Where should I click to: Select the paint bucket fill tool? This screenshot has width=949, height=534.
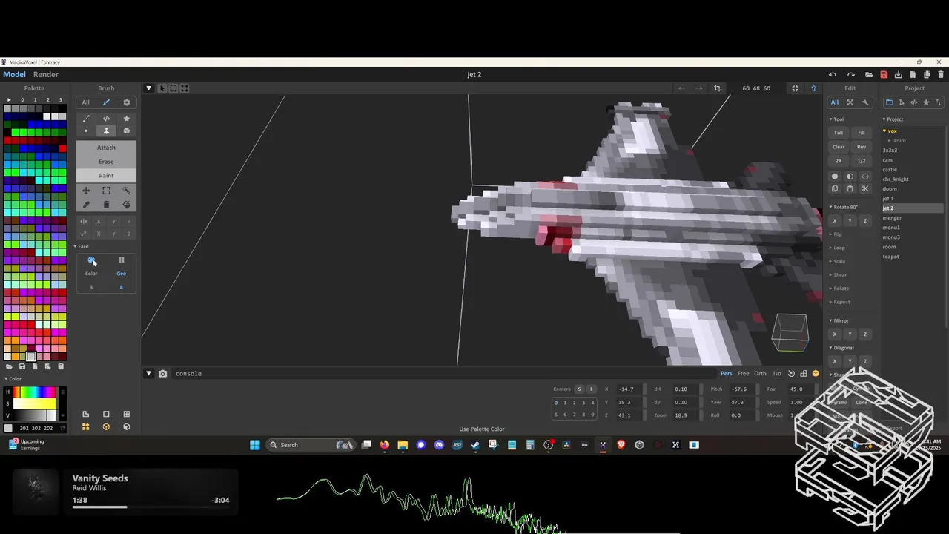pyautogui.click(x=126, y=205)
